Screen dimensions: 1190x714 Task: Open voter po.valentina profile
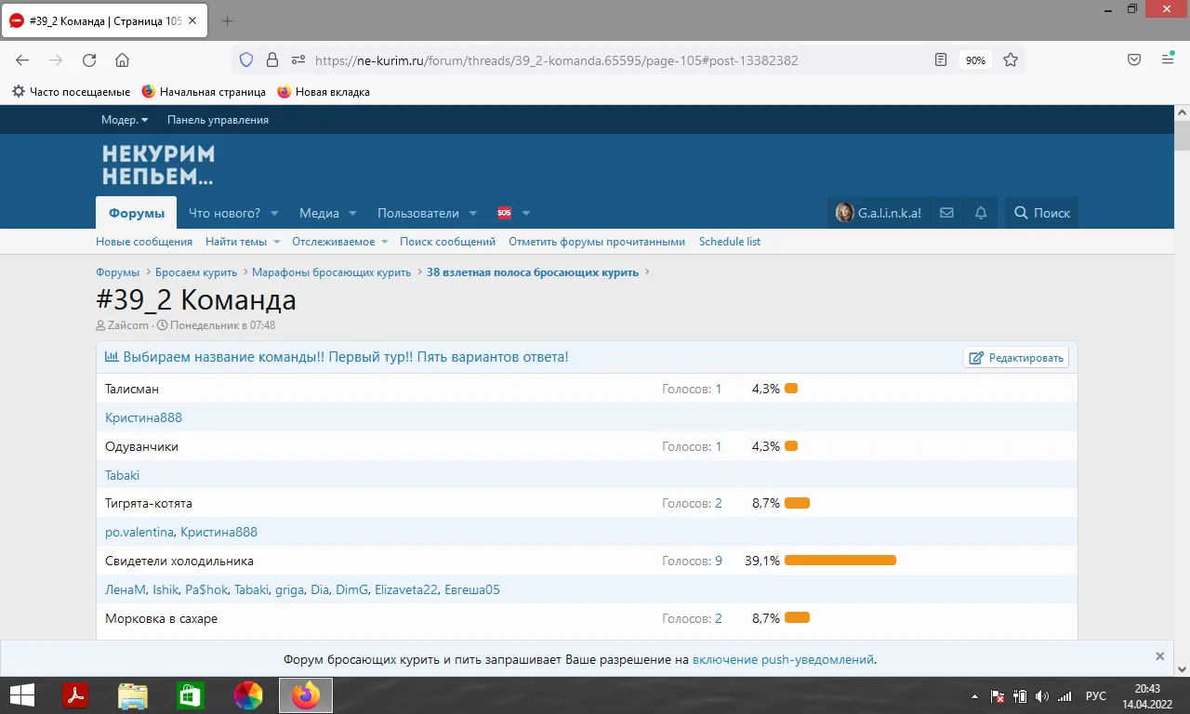point(139,533)
